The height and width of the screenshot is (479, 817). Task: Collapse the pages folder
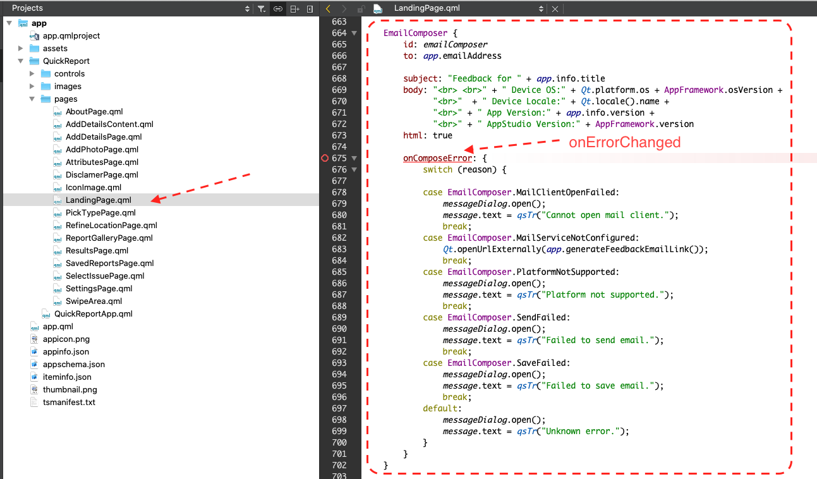pos(32,99)
